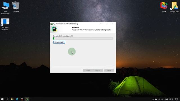
Task: Open the volume tray icon
Action: (162, 99)
